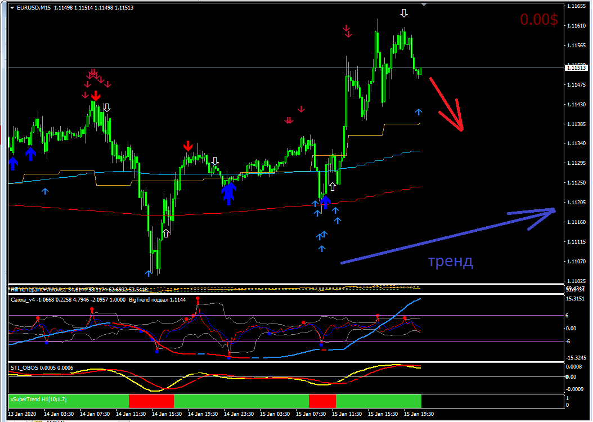Click the 14 Jan 03:30 time label
The image size is (593, 422).
click(x=59, y=414)
